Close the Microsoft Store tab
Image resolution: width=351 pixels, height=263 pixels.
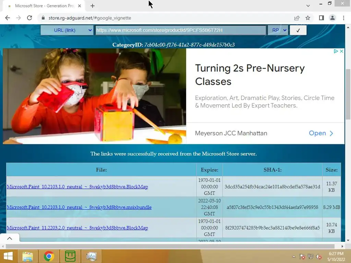coord(80,6)
